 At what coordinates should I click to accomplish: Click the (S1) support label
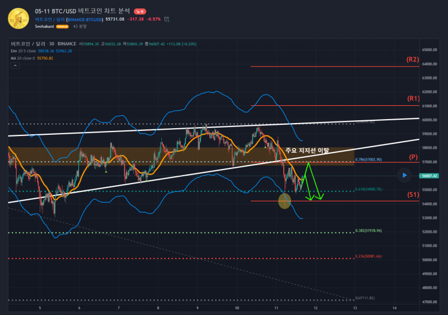pos(413,195)
